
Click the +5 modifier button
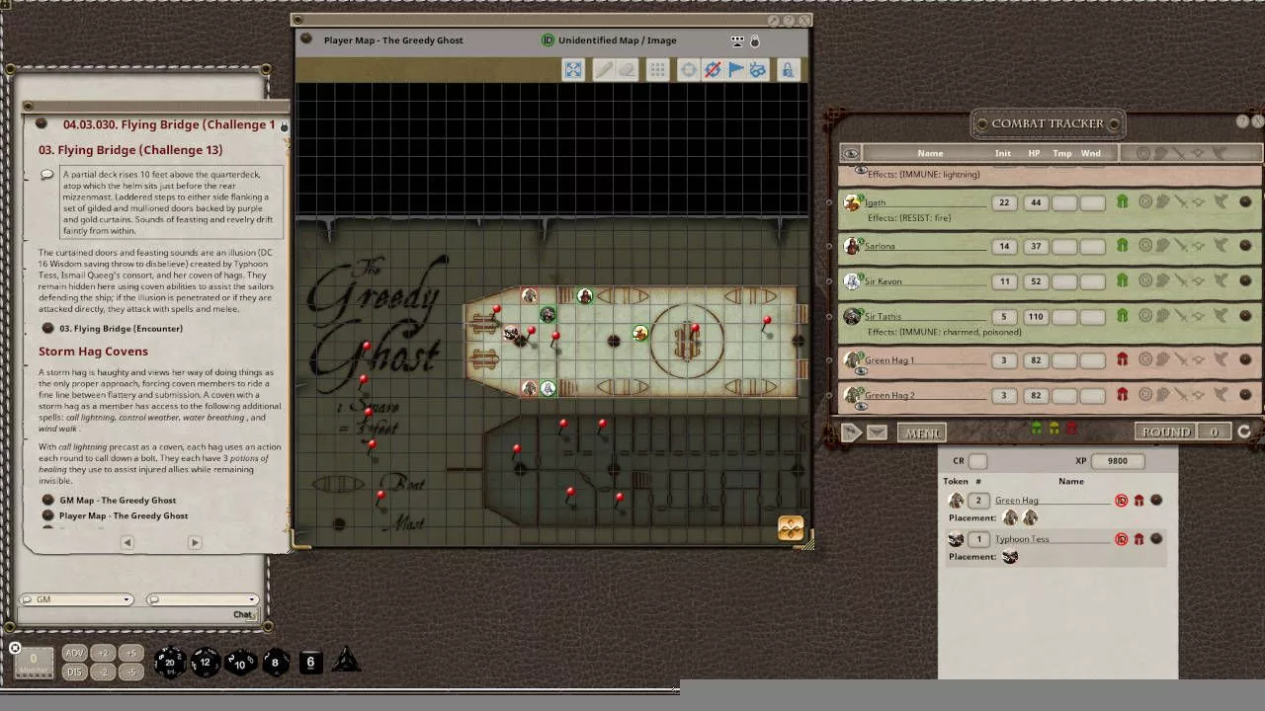point(131,654)
